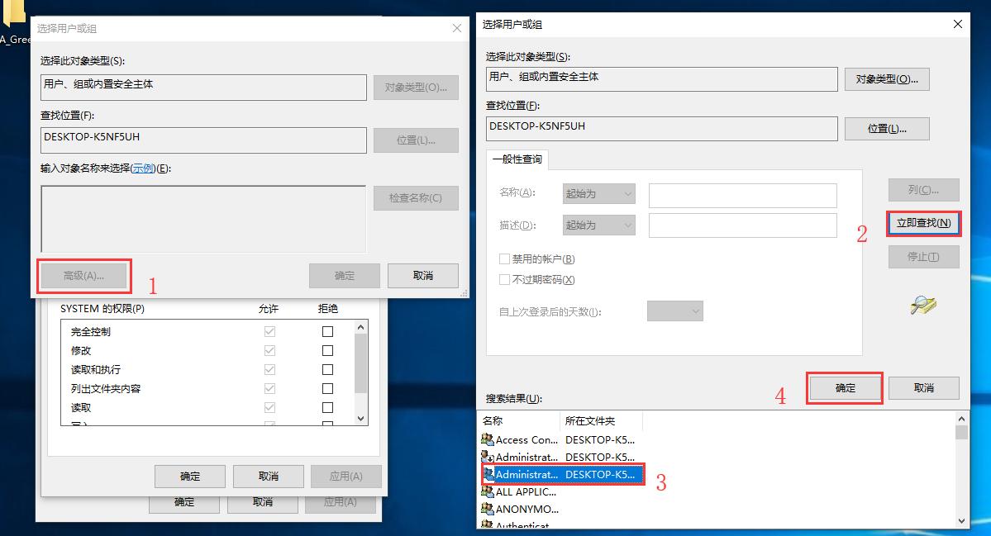
Task: Open the 起始为 dropdown next to 描述
Action: click(598, 225)
